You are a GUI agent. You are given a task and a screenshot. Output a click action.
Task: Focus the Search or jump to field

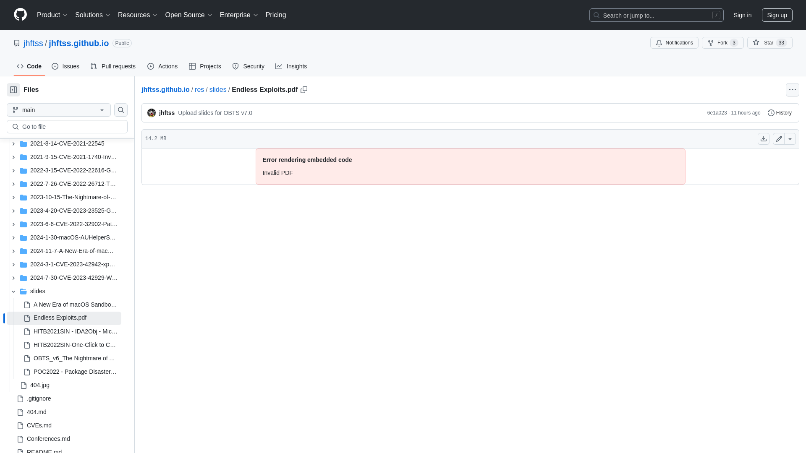656,15
